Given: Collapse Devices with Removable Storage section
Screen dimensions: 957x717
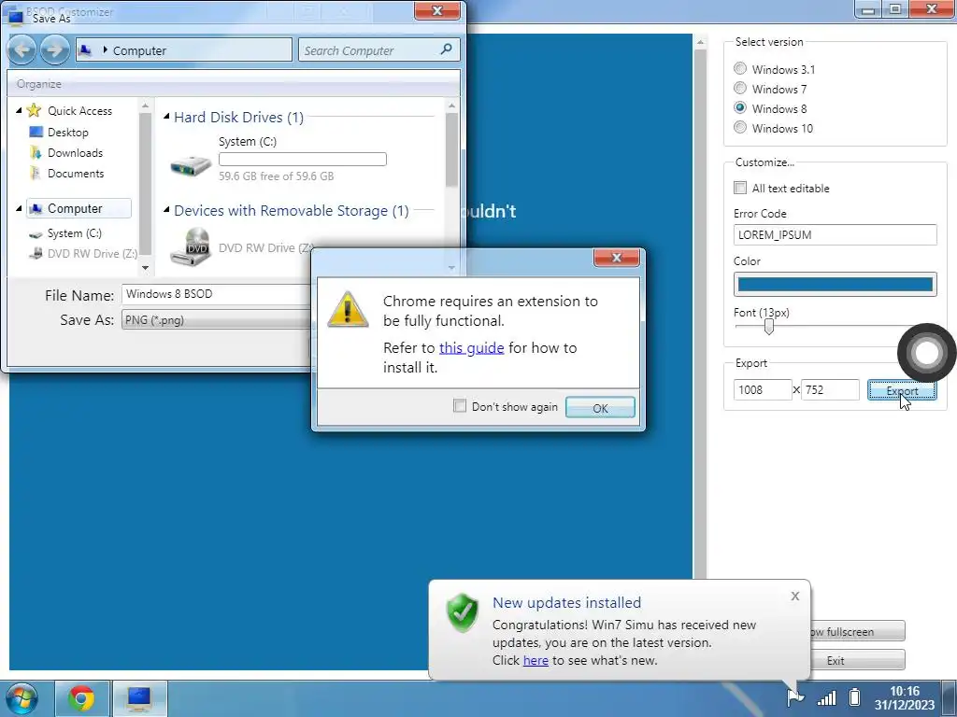Looking at the screenshot, I should tap(166, 210).
